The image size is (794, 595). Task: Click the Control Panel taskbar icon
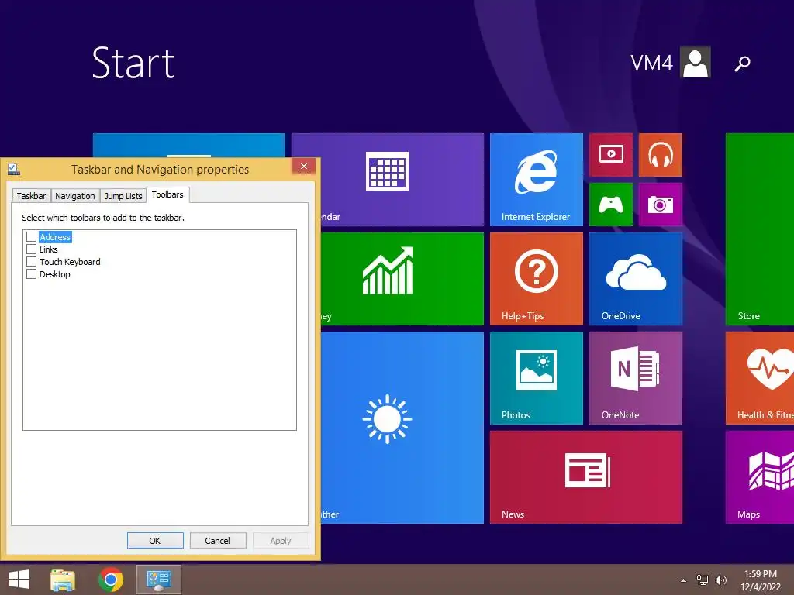pyautogui.click(x=159, y=580)
